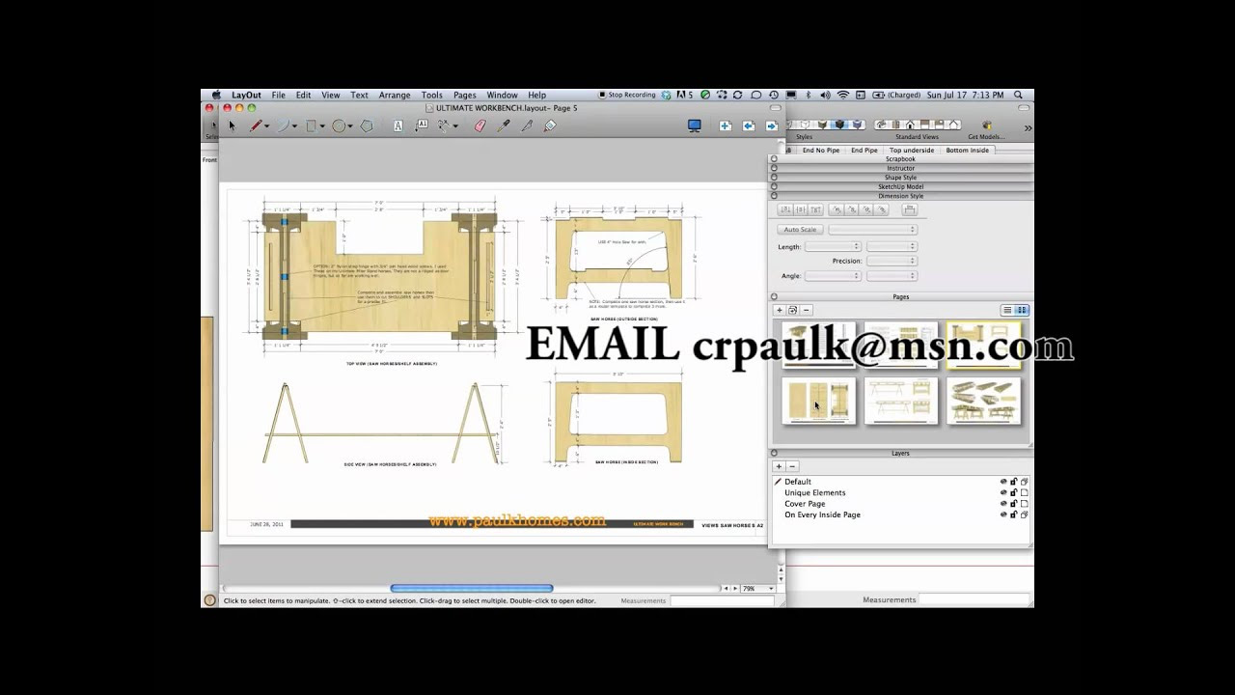The width and height of the screenshot is (1235, 695).
Task: Activate the Label tool
Action: pyautogui.click(x=422, y=125)
